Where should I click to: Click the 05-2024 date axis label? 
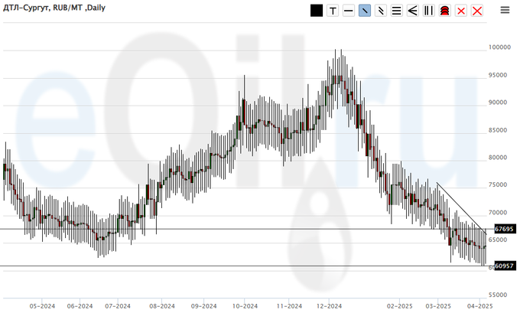[41, 304]
